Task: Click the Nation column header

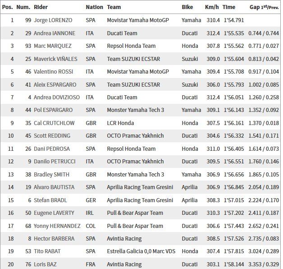Action: [94, 7]
